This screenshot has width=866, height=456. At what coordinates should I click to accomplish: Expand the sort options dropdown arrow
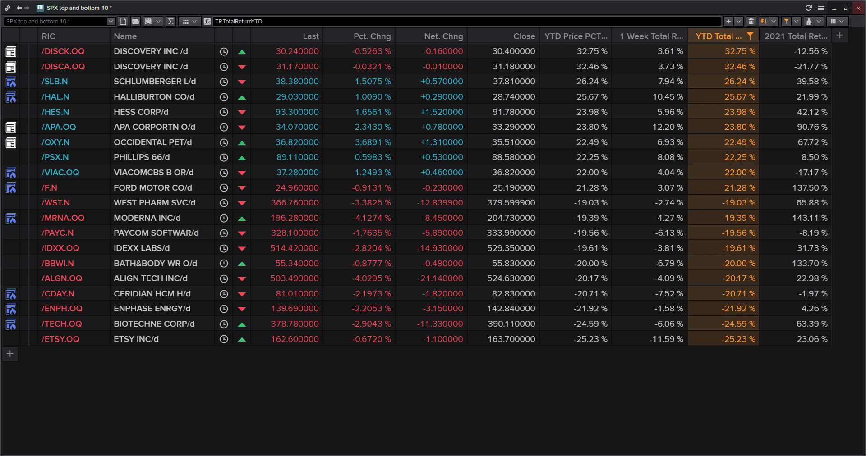(774, 21)
